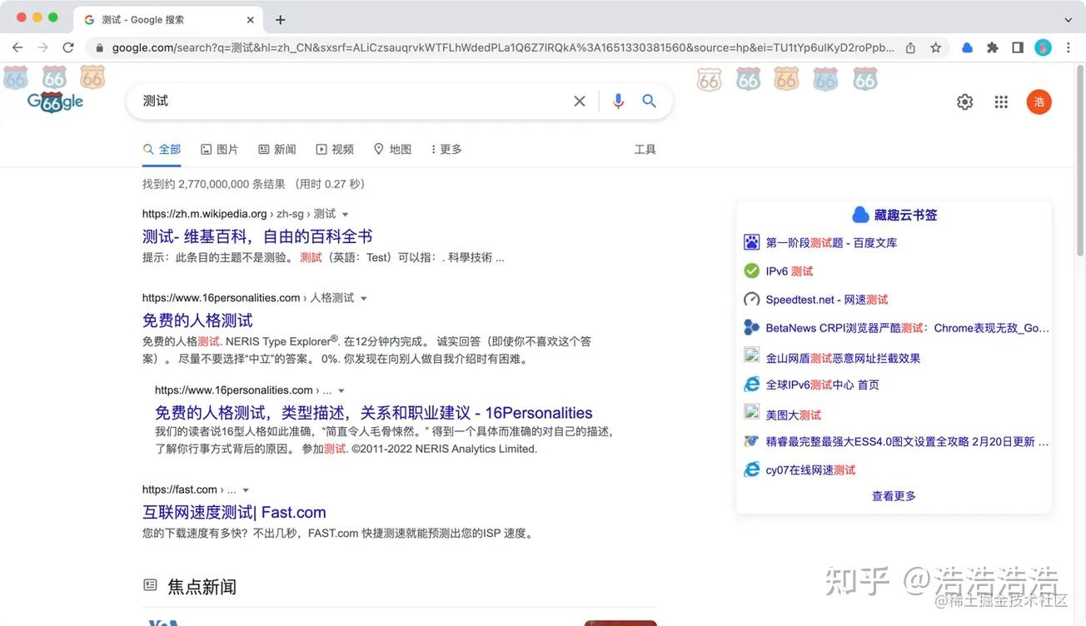Open the tab list chevron at the window top right
This screenshot has height=626, width=1086.
(1069, 19)
